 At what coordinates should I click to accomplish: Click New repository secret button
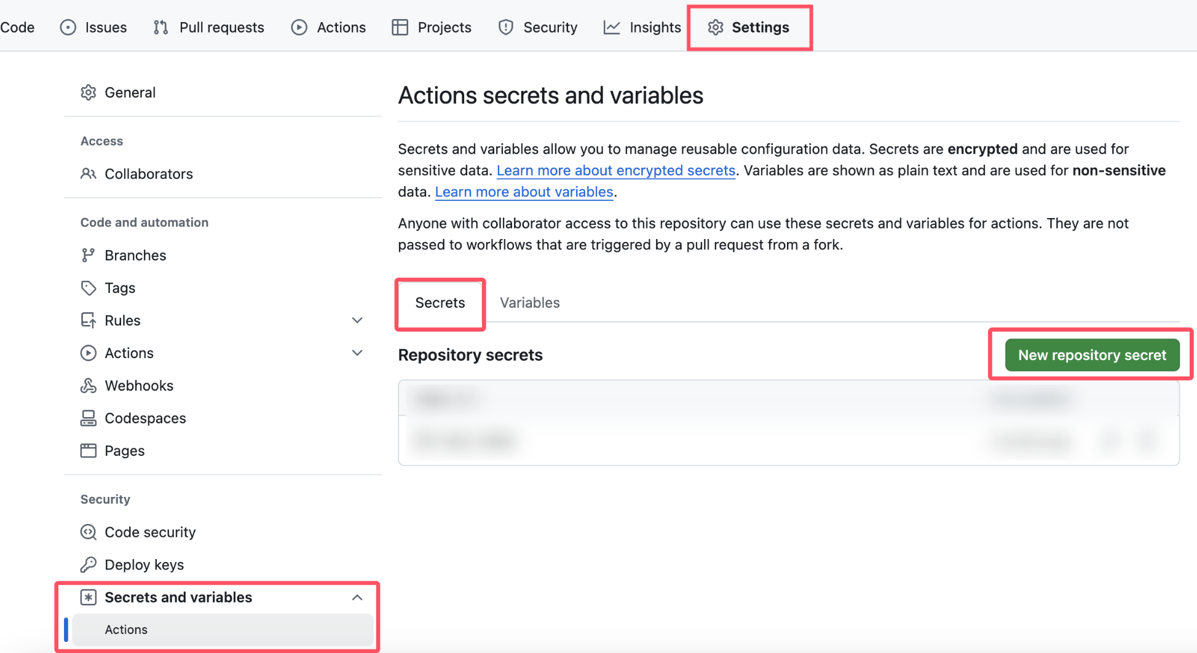click(x=1092, y=355)
